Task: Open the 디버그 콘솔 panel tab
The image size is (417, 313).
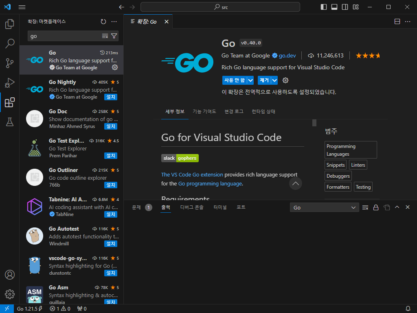Action: [192, 207]
